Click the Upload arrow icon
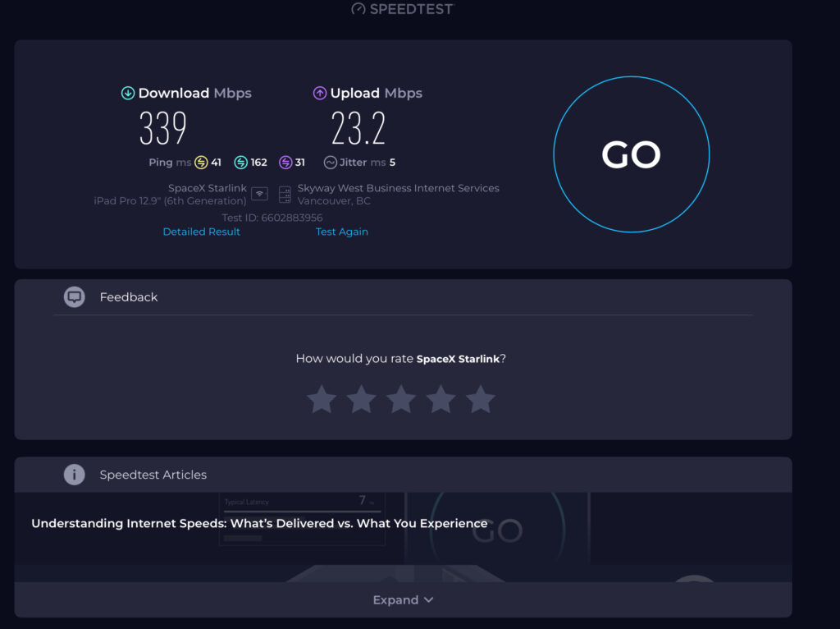Image resolution: width=840 pixels, height=629 pixels. [x=319, y=93]
